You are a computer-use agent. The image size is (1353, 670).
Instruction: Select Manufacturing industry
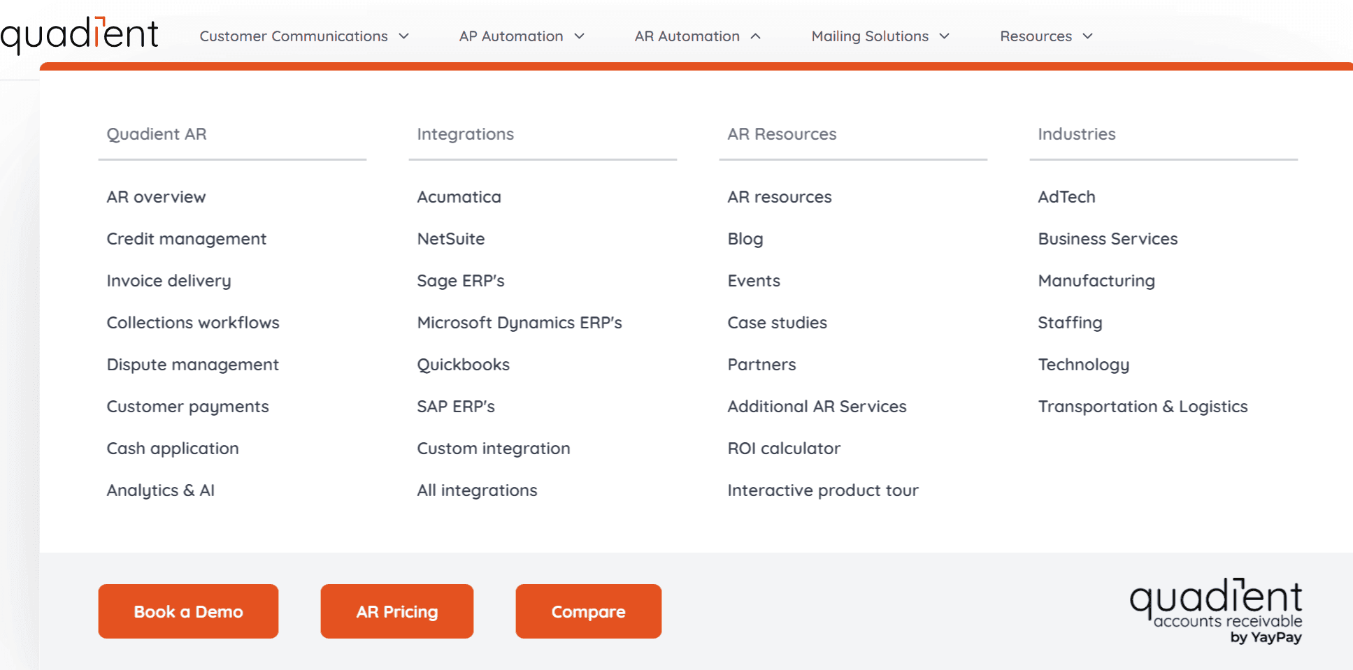pos(1096,281)
